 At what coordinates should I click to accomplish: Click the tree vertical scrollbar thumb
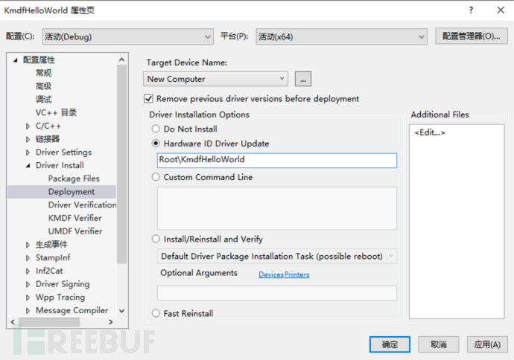122,164
